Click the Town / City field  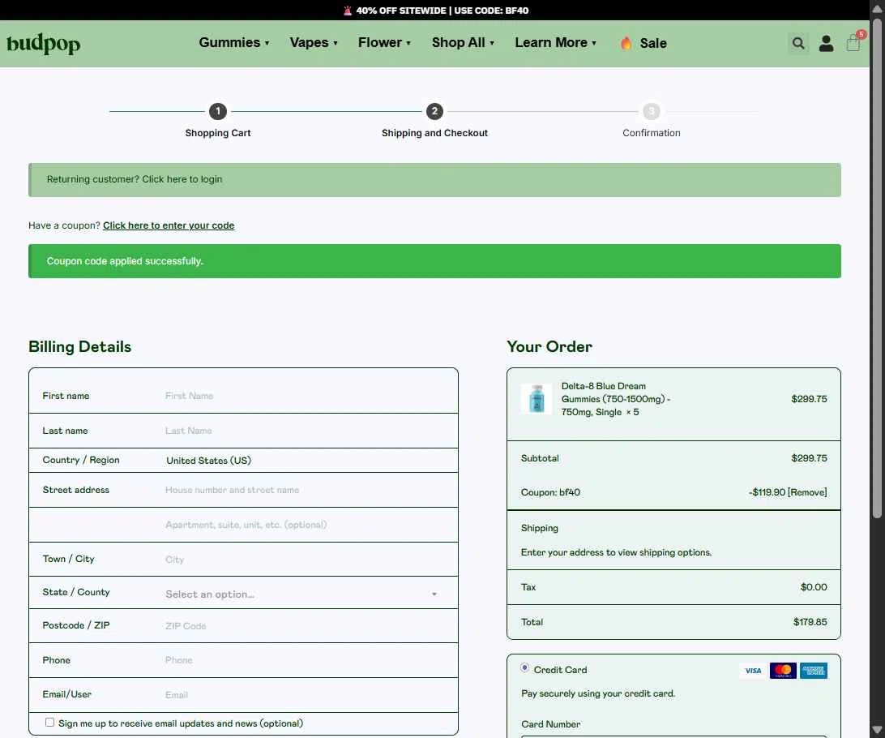point(305,559)
